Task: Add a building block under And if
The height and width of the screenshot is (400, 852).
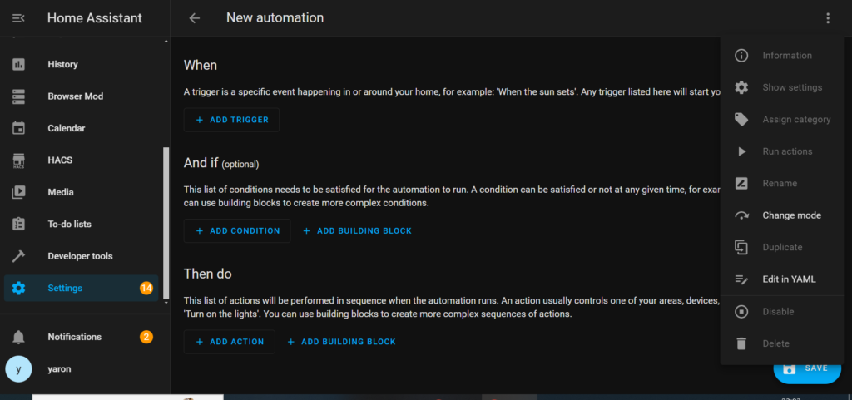Action: point(358,230)
